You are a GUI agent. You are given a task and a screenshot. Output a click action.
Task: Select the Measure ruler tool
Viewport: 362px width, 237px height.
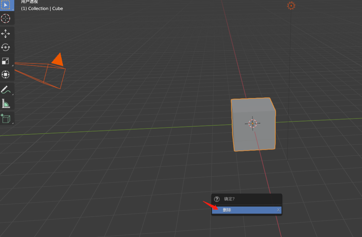point(6,103)
